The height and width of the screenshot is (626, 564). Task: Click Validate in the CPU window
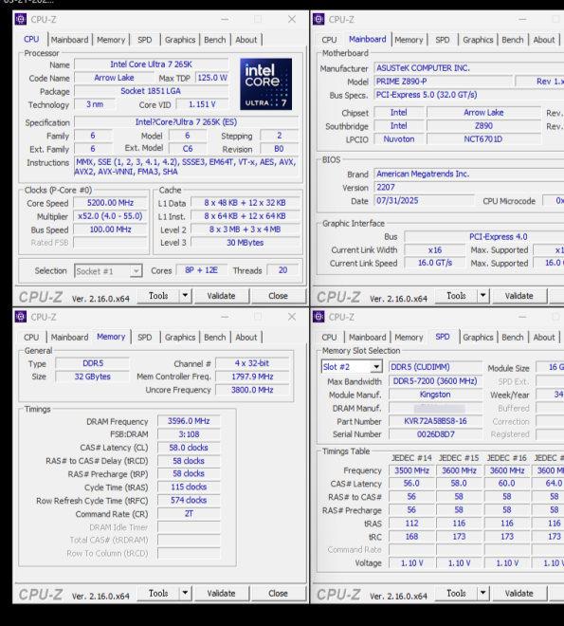click(x=221, y=296)
